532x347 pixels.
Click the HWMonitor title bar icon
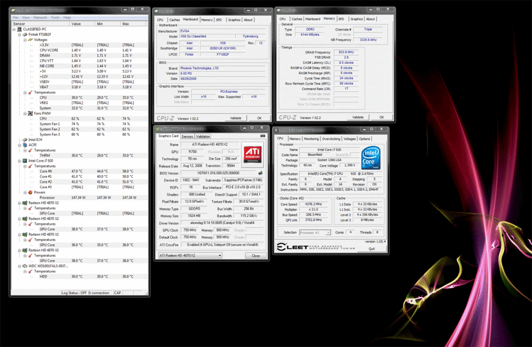14,10
